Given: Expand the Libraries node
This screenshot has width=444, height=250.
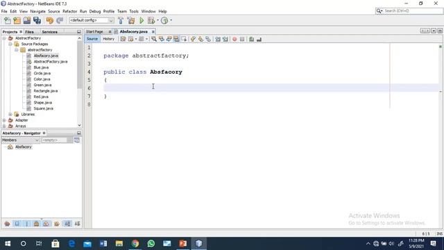Looking at the screenshot, I should coord(10,114).
